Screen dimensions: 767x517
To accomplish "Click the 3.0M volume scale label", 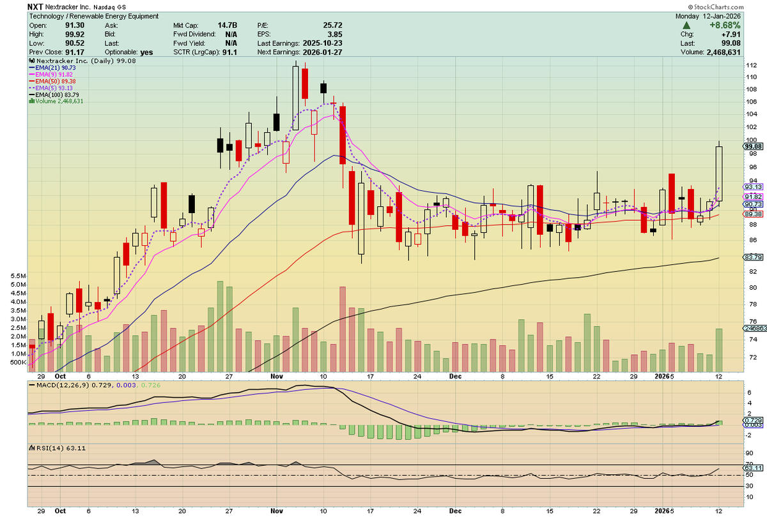I will (19, 319).
